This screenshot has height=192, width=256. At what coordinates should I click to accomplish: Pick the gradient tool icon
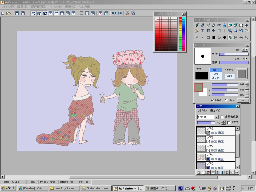[208, 31]
